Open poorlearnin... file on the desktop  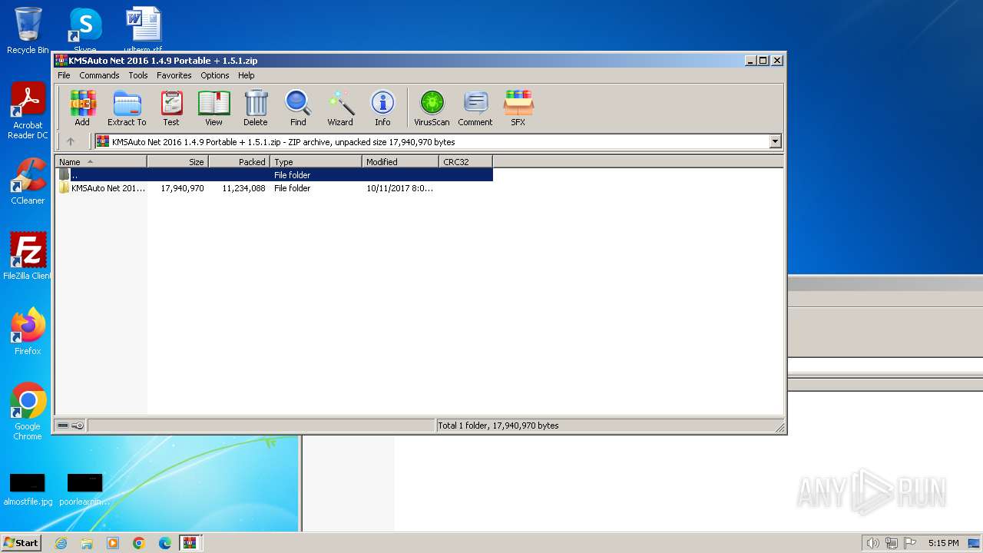pos(84,489)
